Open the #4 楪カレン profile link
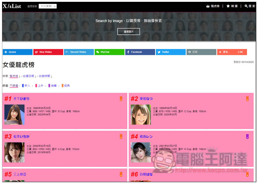Screen dimensions: 258x184 [x=146, y=136]
